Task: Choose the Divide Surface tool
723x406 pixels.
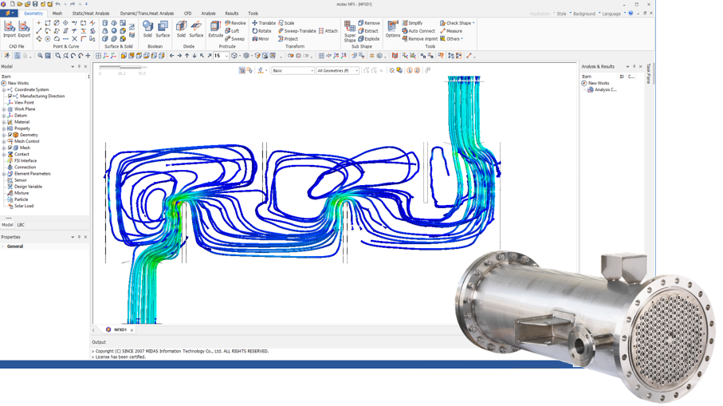Action: pos(196,29)
